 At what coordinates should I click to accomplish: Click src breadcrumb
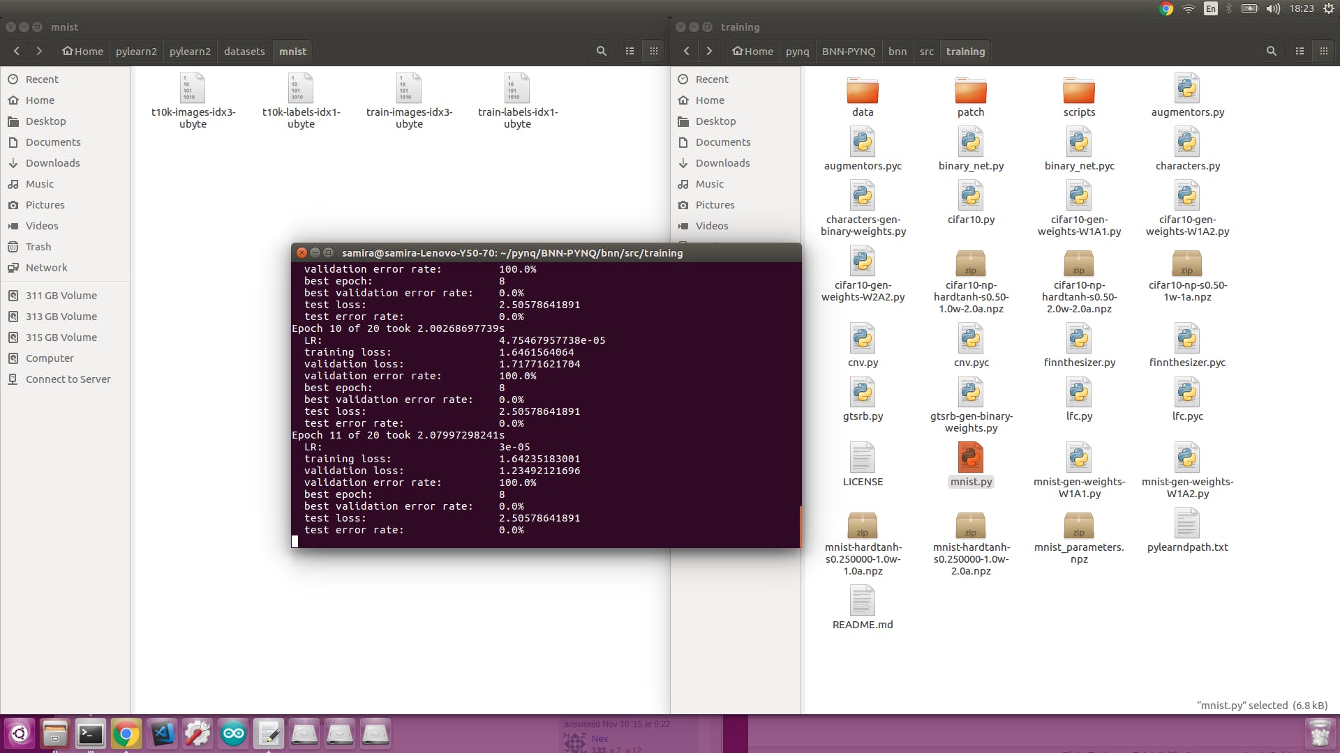coord(927,51)
